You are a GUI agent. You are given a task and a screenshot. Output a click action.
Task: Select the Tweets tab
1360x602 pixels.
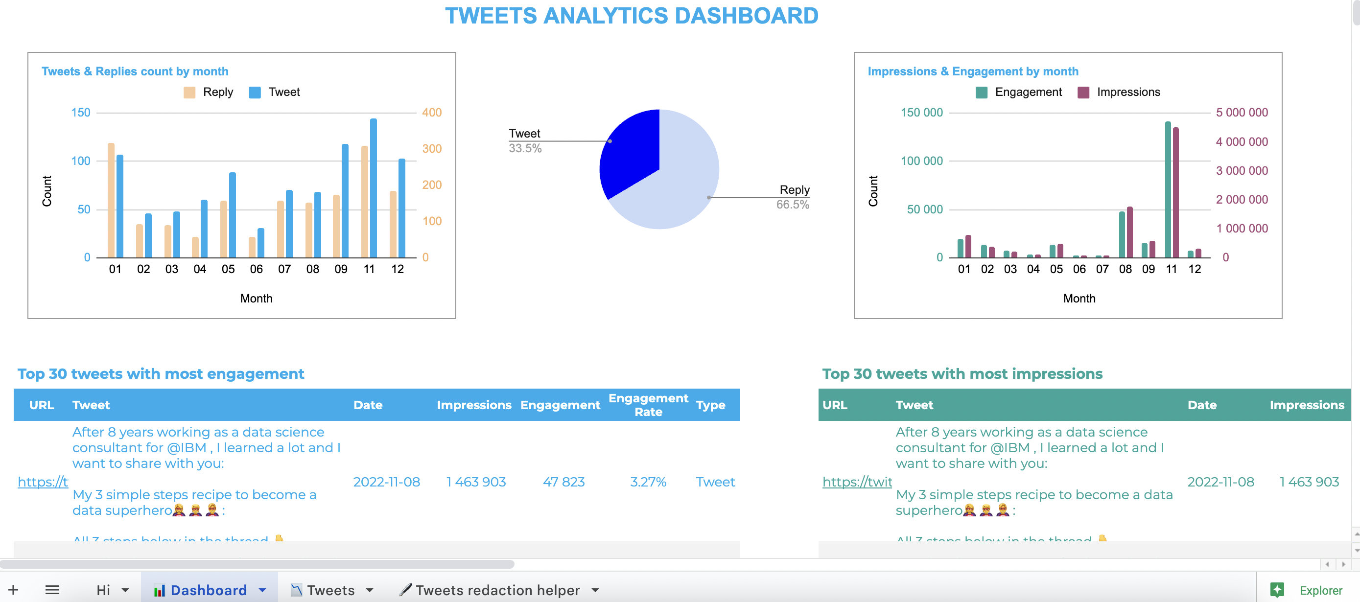tap(328, 588)
